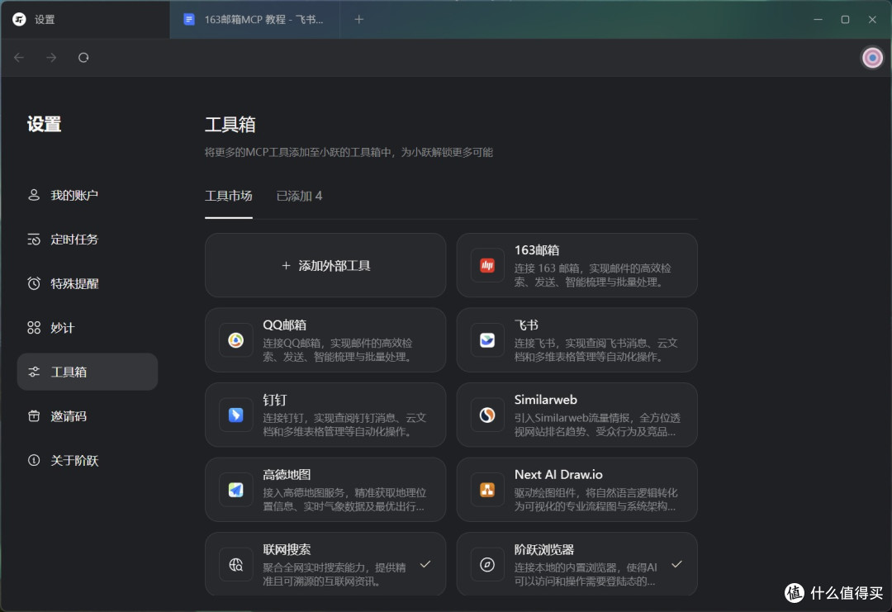Screen dimensions: 892x612
Task: Click the 工具箱 page heading
Action: coord(230,124)
